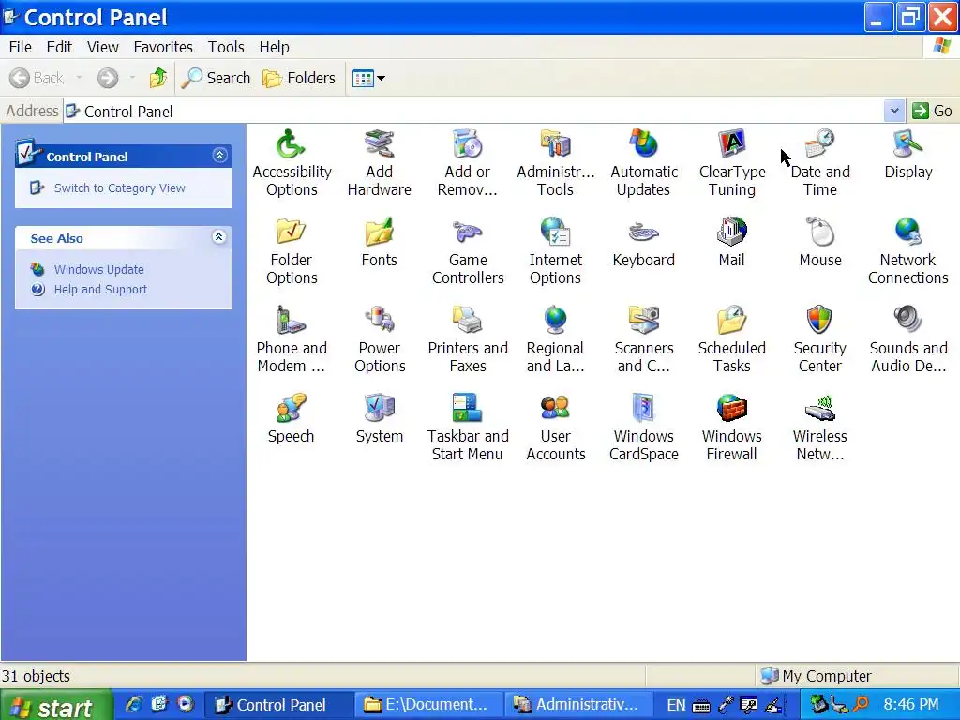The image size is (960, 720).
Task: Select Taskbar and Start Menu icon
Action: [x=467, y=409]
